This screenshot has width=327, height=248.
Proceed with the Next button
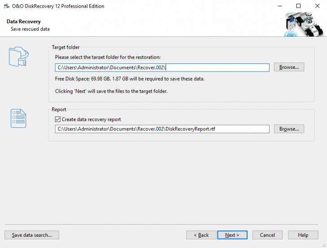[232, 235]
